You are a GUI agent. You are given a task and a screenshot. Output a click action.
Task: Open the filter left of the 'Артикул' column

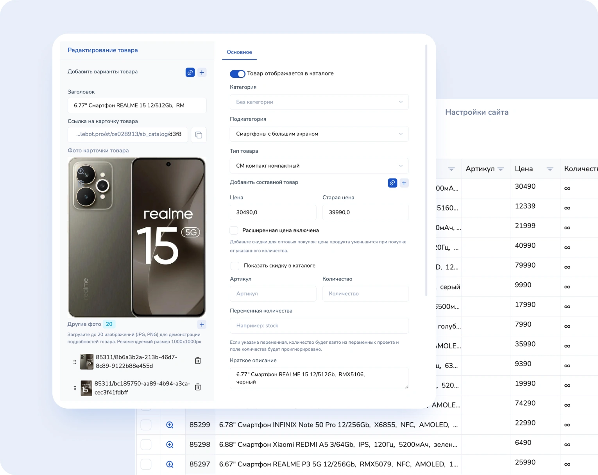451,169
